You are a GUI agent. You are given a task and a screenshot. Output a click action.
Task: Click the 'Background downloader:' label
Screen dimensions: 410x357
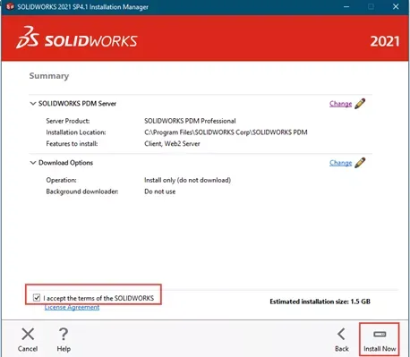pyautogui.click(x=82, y=191)
